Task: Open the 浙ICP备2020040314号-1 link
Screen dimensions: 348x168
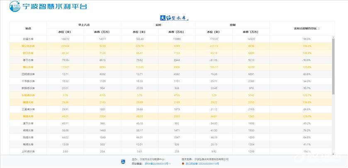Action: point(158,164)
